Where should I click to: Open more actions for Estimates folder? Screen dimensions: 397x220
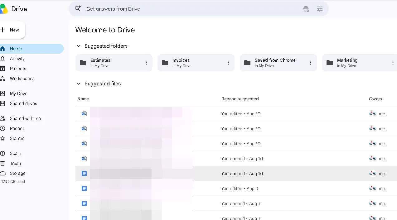coord(146,63)
